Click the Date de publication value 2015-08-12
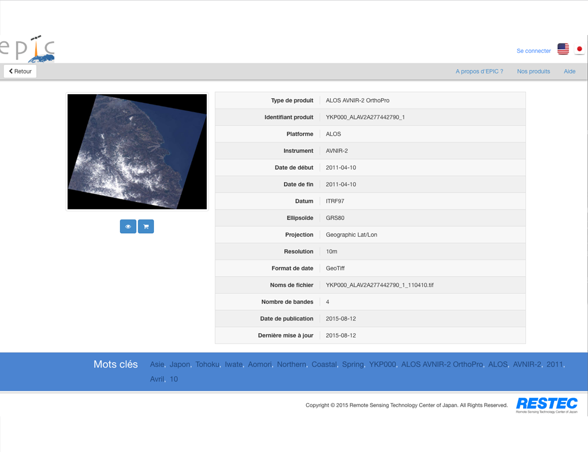Screen dimensions: 588x452 point(341,319)
